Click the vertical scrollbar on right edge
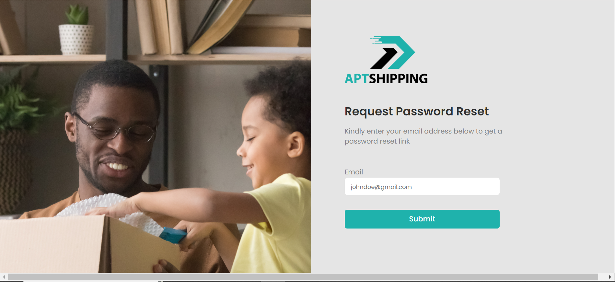This screenshot has width=615, height=282. (x=614, y=100)
